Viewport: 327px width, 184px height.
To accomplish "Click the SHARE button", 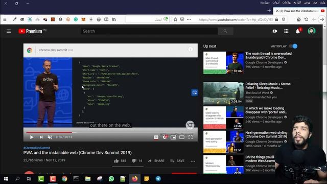I will (156, 161).
